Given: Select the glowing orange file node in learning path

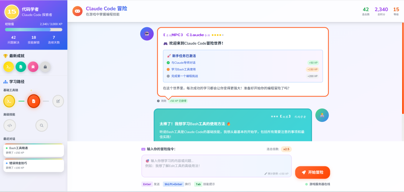Looking at the screenshot, I should click(x=34, y=101).
